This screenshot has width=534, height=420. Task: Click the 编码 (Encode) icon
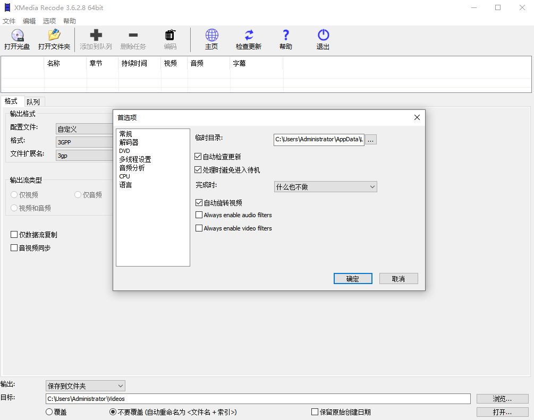[x=169, y=40]
